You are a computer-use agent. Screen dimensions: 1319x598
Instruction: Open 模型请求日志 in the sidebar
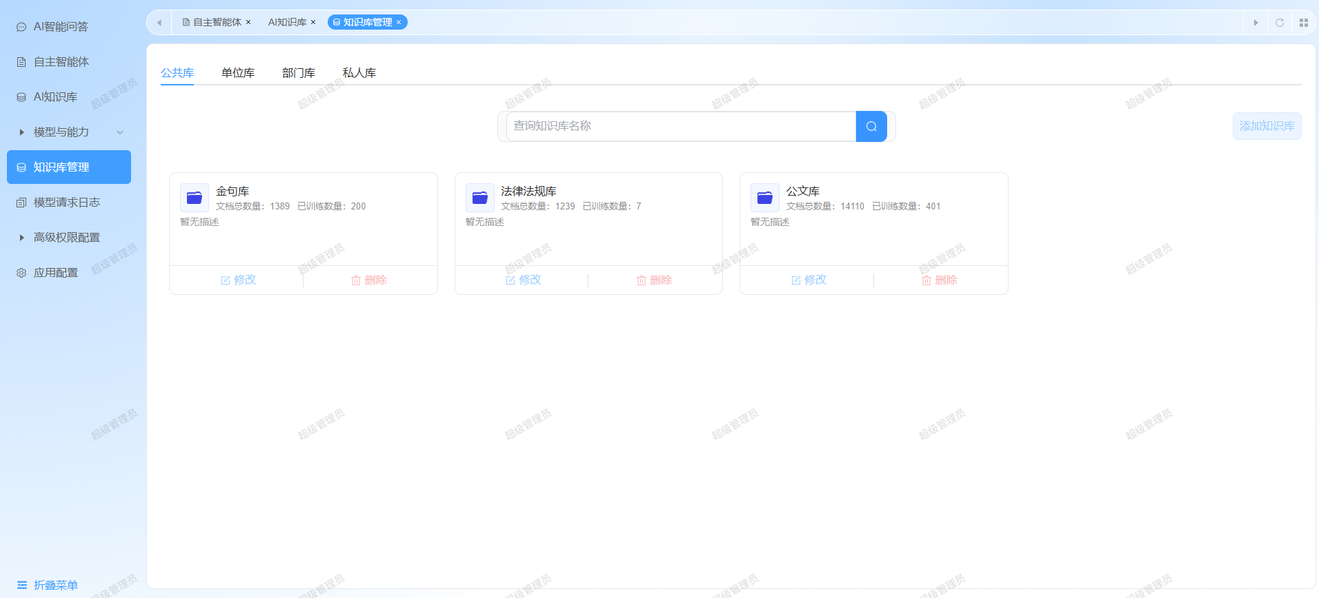point(69,203)
